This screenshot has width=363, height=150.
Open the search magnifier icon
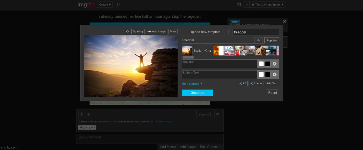[118, 4]
